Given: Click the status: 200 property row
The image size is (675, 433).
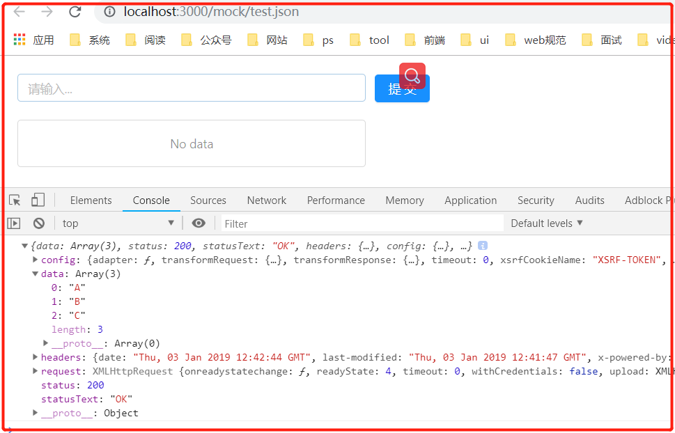Looking at the screenshot, I should point(72,385).
